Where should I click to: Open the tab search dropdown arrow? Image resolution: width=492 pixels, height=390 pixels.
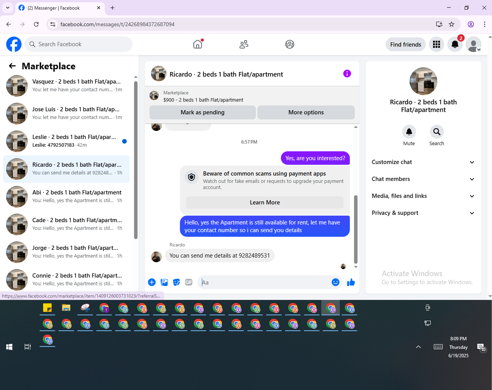coord(7,8)
